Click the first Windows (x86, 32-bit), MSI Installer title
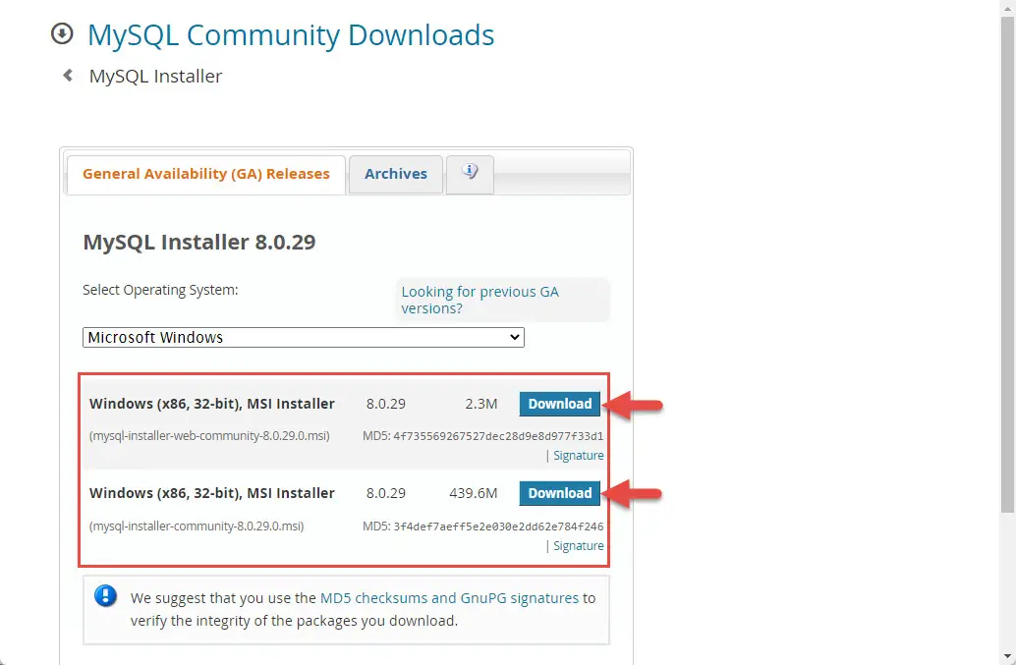Image resolution: width=1016 pixels, height=665 pixels. coord(212,404)
